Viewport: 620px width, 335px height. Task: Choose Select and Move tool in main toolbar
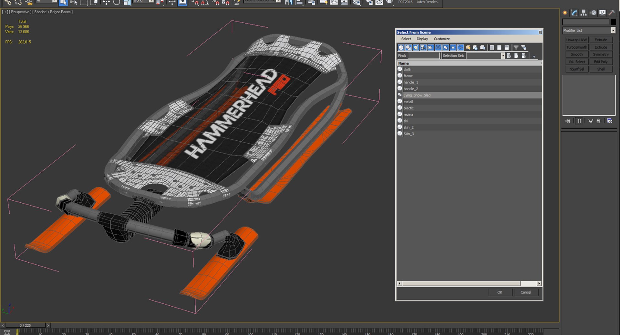pos(106,3)
